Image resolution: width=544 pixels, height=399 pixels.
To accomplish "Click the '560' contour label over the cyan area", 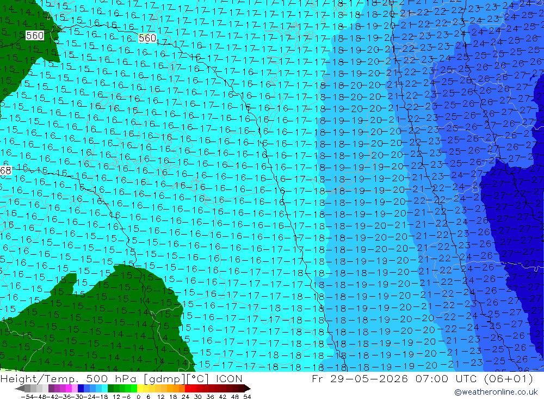I will click(147, 38).
